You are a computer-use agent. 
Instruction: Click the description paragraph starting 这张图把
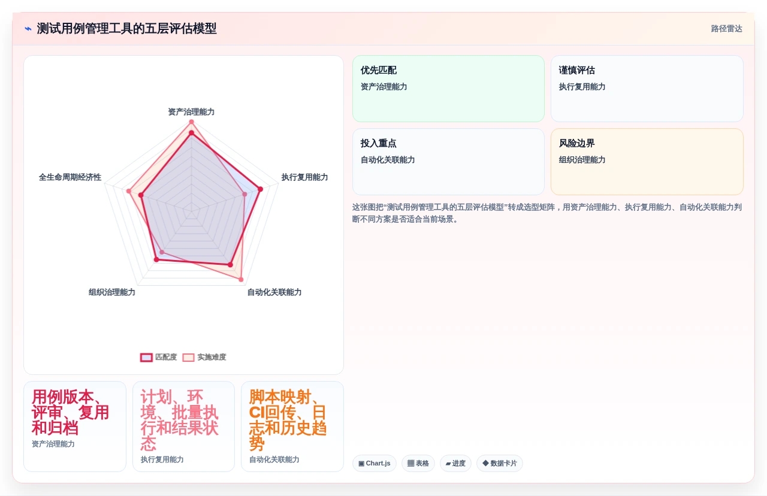(x=547, y=213)
